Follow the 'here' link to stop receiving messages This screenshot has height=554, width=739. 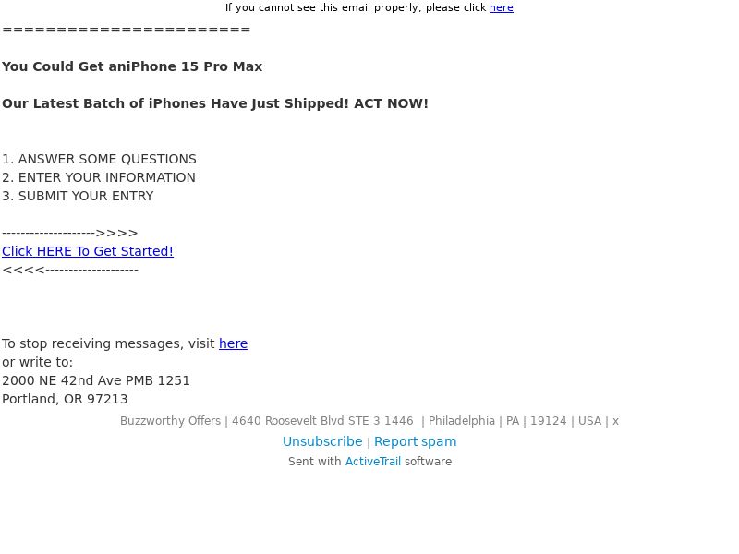[234, 343]
